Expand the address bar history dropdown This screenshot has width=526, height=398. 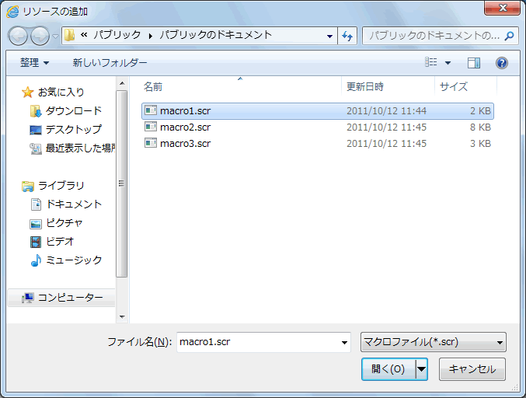tap(329, 36)
